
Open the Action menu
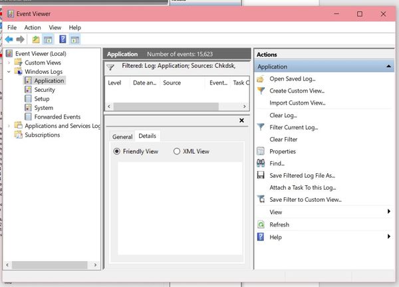[33, 27]
